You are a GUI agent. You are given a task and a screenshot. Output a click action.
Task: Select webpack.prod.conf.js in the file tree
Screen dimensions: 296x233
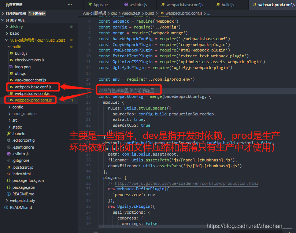click(x=33, y=100)
